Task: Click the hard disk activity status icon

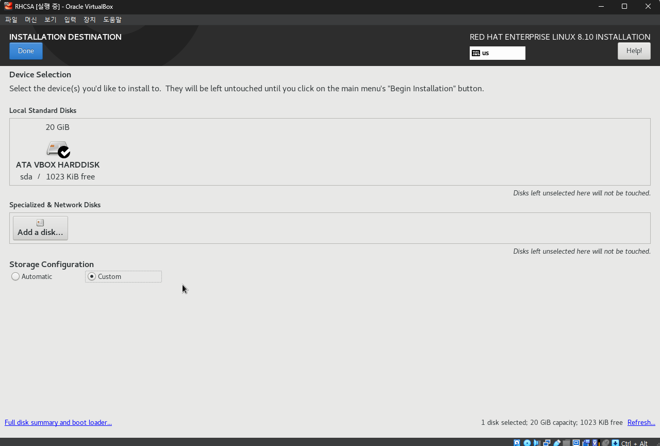Action: [517, 443]
